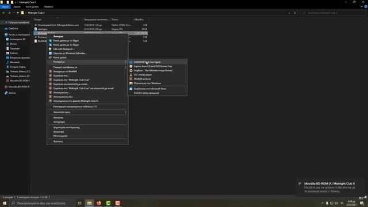Viewport: 368px width, 207px height.
Task: Sort by the Όνομα column header
Action: pyautogui.click(x=57, y=20)
